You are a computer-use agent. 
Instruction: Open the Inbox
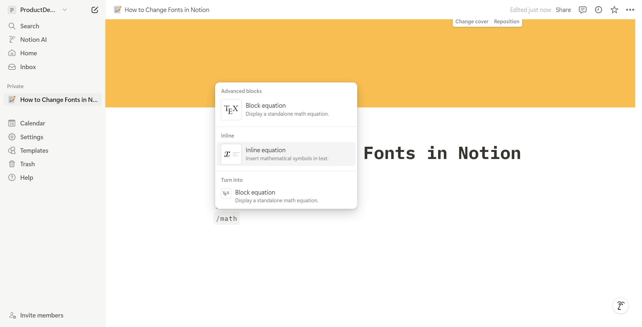52,67
